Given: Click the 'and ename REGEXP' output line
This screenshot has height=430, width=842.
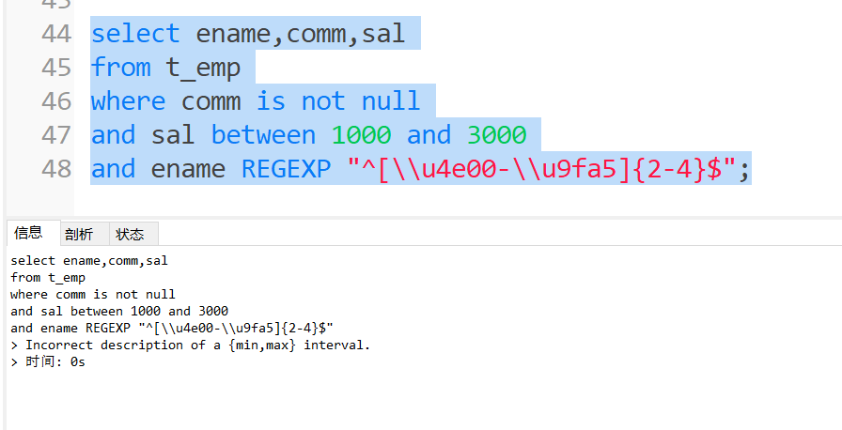Looking at the screenshot, I should pos(172,328).
